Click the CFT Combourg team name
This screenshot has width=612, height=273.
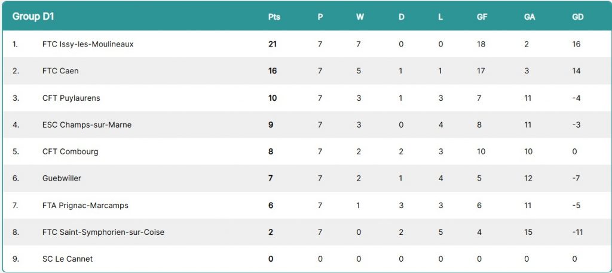click(71, 151)
